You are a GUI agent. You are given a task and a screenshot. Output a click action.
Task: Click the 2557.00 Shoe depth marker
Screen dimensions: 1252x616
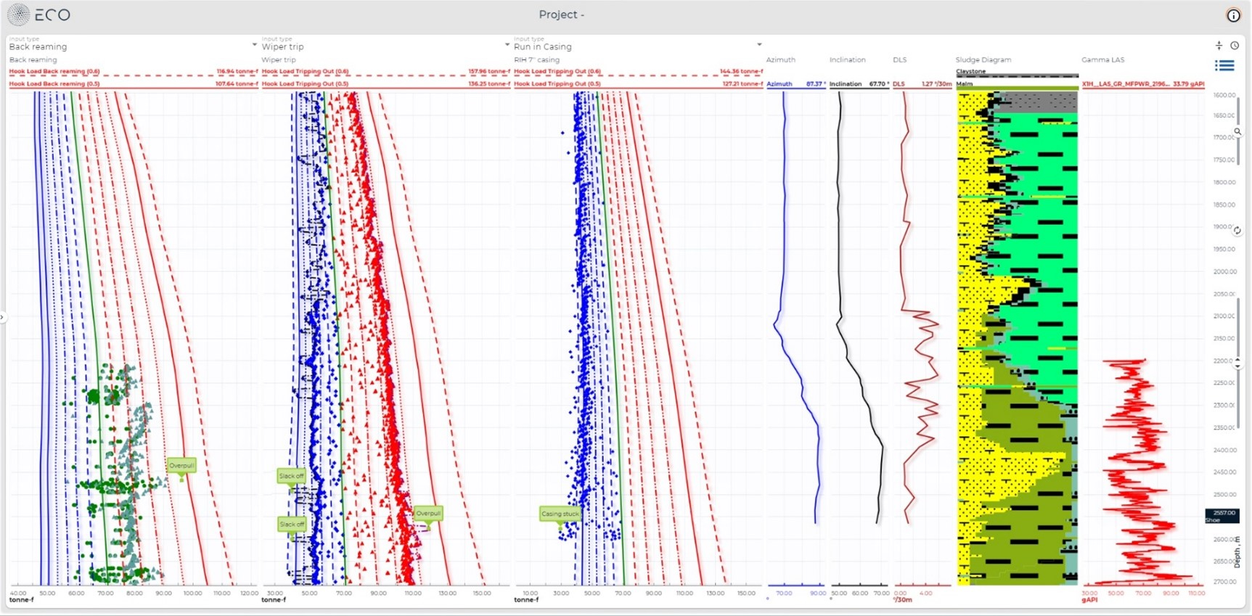[1222, 515]
